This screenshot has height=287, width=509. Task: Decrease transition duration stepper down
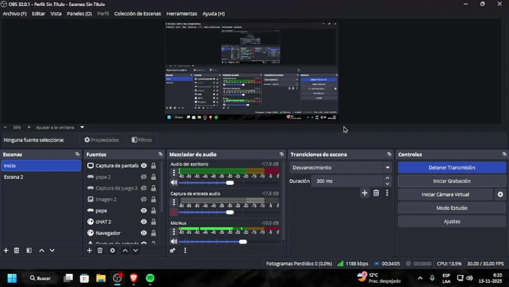pos(387,184)
